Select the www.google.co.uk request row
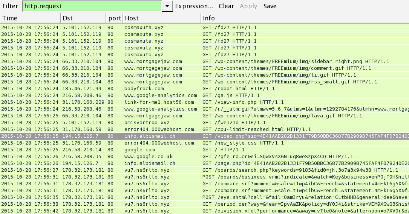Screen dimensions: 409x214 pos(204,157)
